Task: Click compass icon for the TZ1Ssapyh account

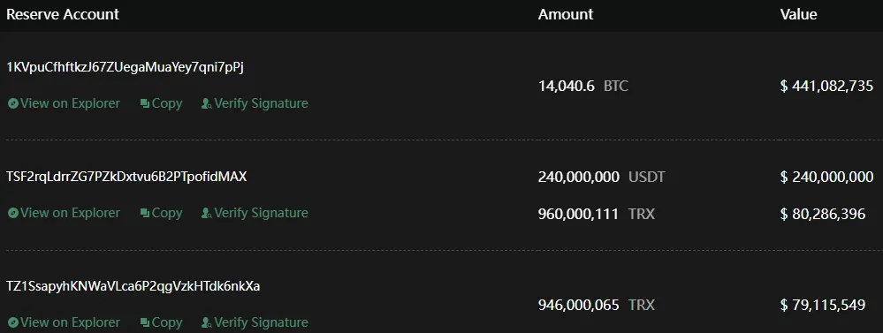Action: pyautogui.click(x=13, y=323)
